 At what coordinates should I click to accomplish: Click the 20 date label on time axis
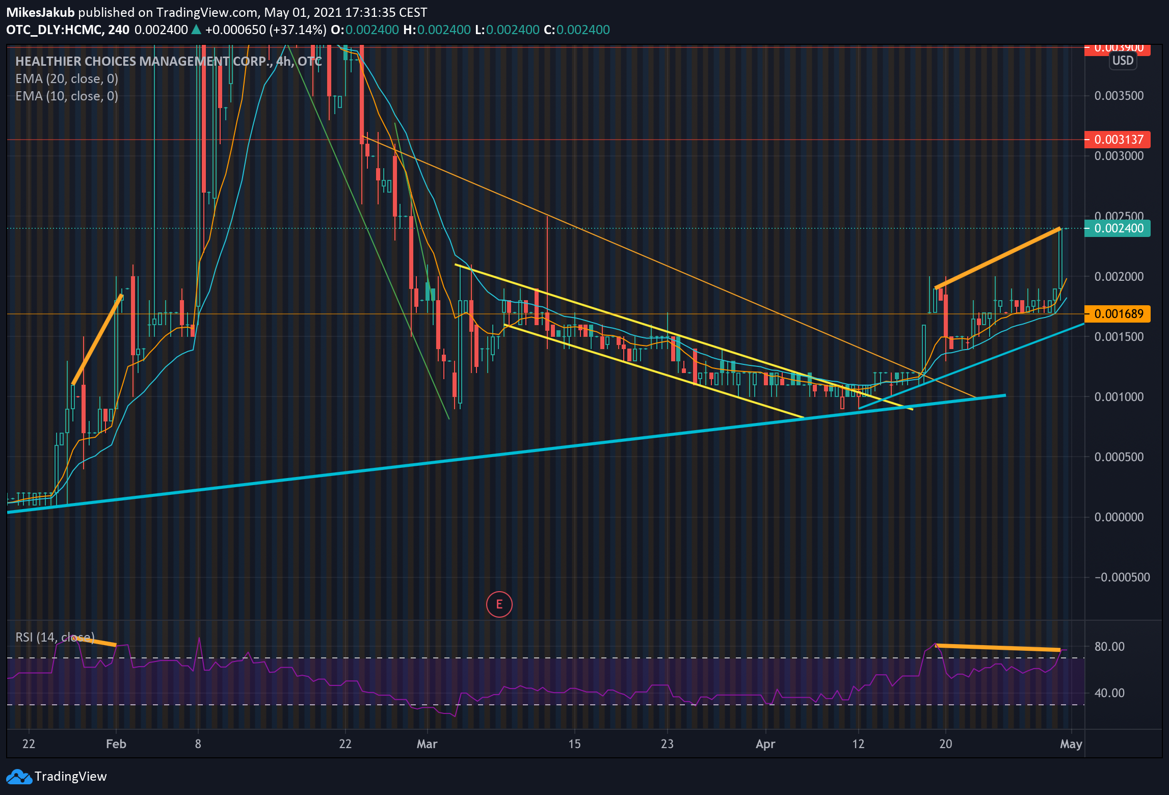click(946, 744)
